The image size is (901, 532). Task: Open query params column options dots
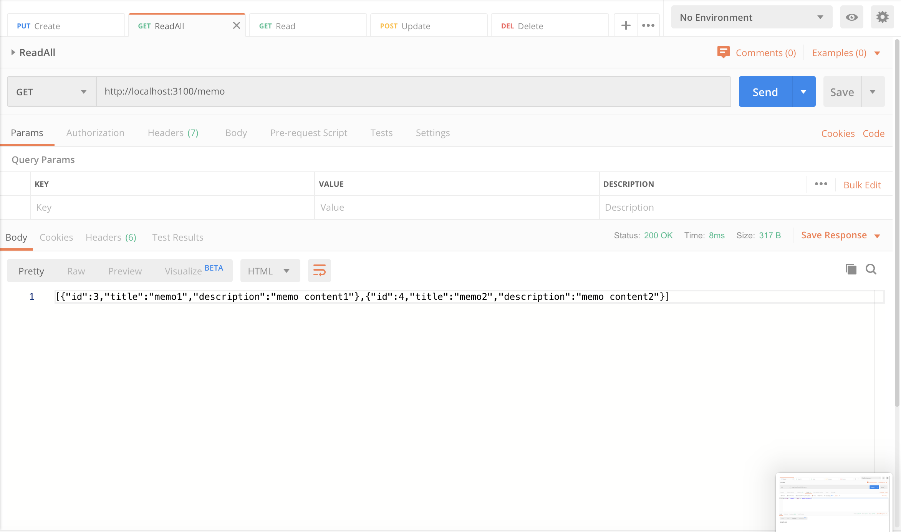821,184
